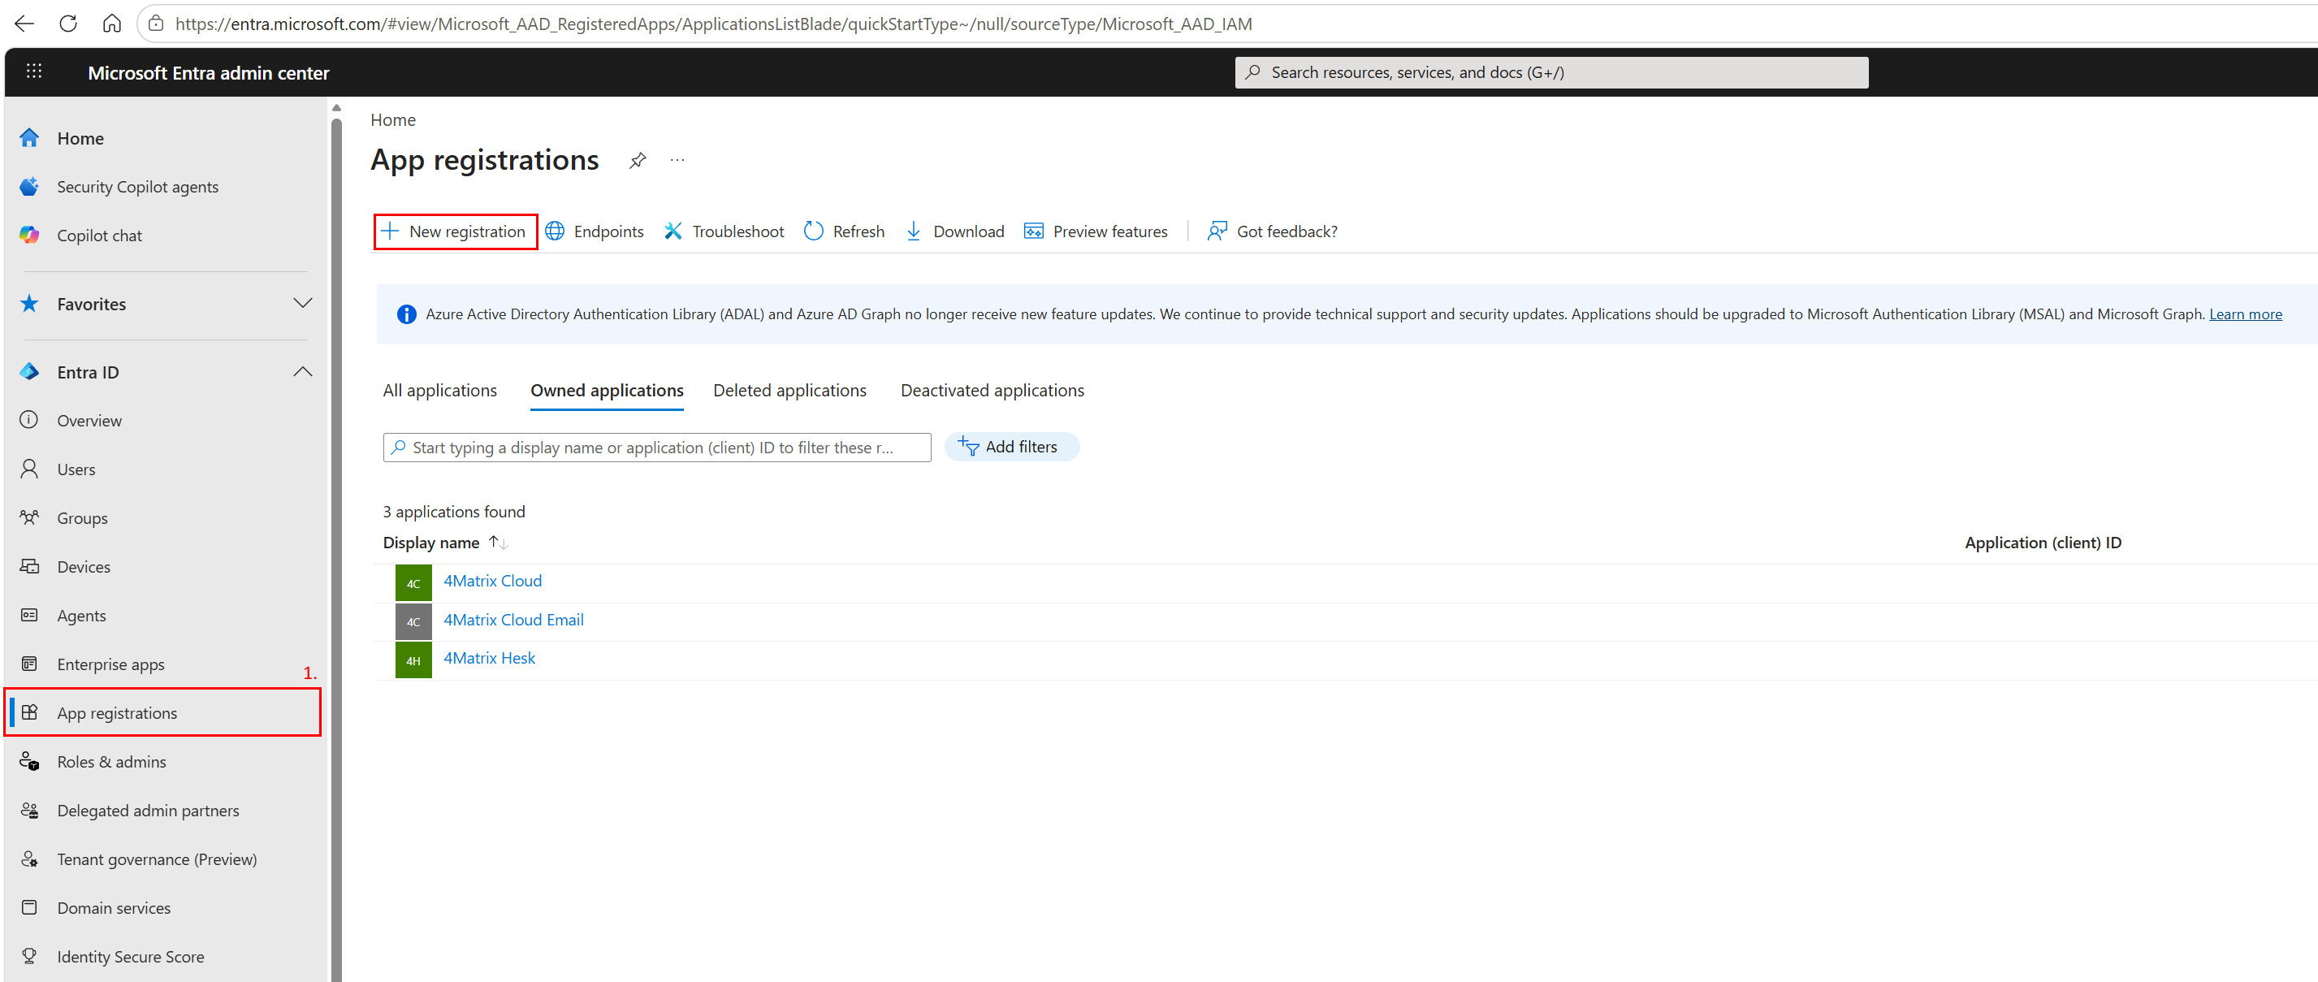
Task: Click the Roles & admins icon
Action: [x=30, y=762]
